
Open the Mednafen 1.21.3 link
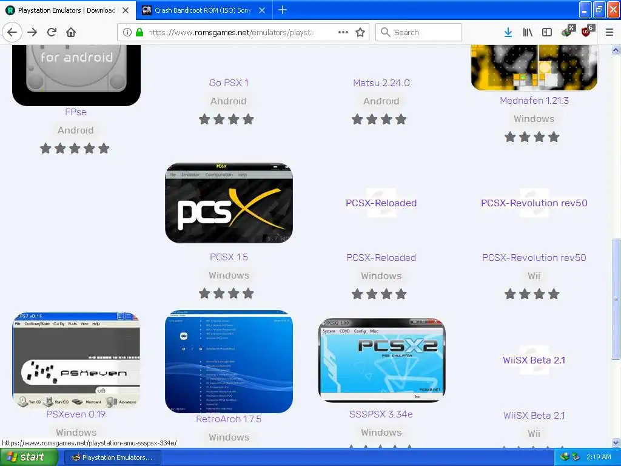pos(534,101)
